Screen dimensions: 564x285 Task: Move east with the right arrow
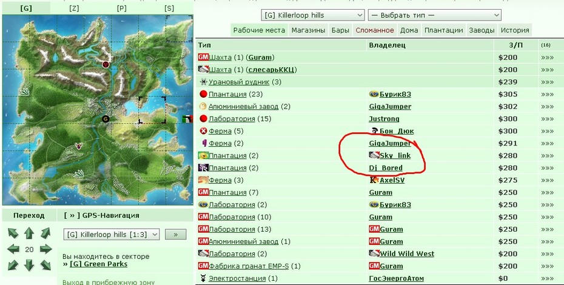45,249
